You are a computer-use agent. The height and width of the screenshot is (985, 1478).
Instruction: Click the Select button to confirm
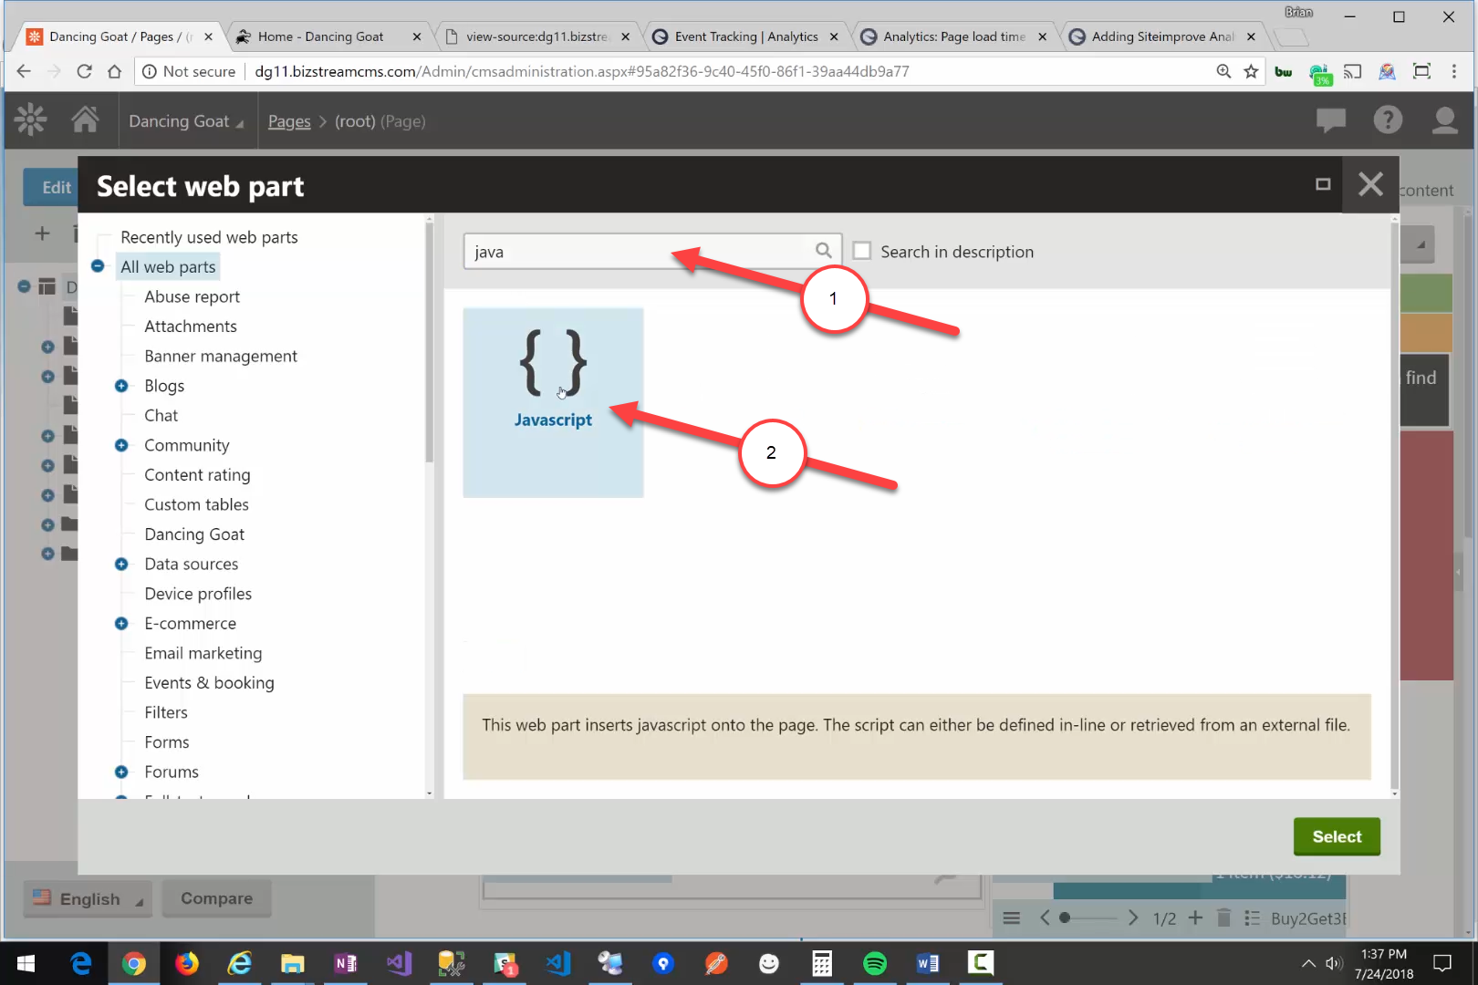pyautogui.click(x=1336, y=836)
